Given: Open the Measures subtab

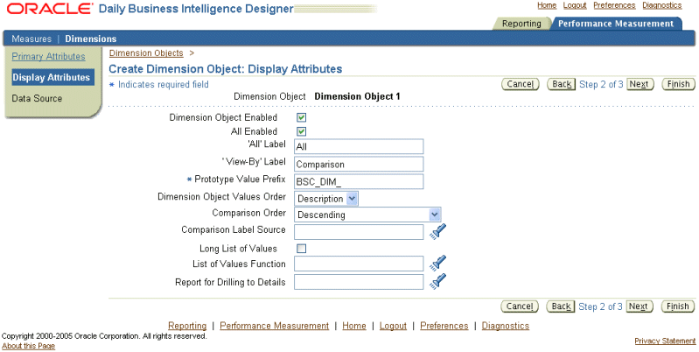Looking at the screenshot, I should point(31,39).
